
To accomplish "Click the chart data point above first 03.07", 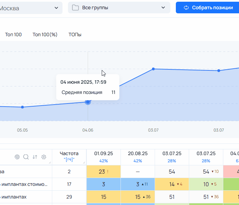I will (x=153, y=69).
